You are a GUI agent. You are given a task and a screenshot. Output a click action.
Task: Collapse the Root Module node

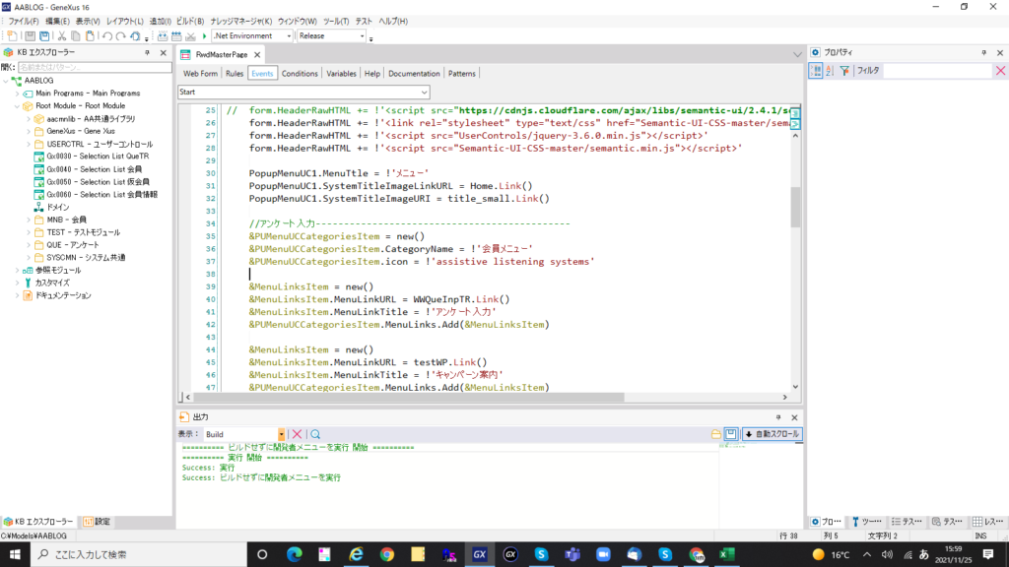[18, 106]
